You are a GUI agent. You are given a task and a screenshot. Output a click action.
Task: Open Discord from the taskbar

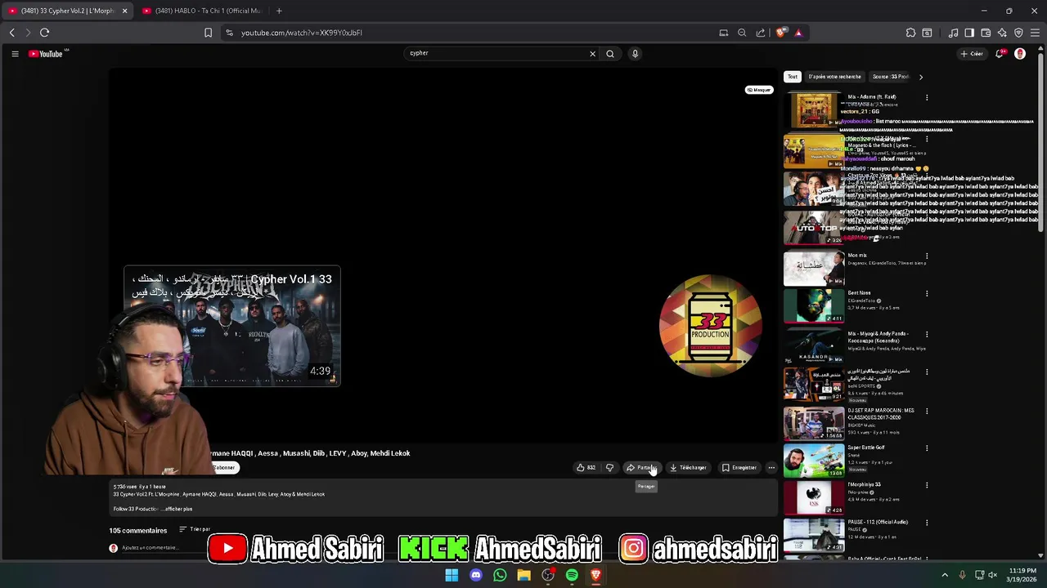pos(476,575)
